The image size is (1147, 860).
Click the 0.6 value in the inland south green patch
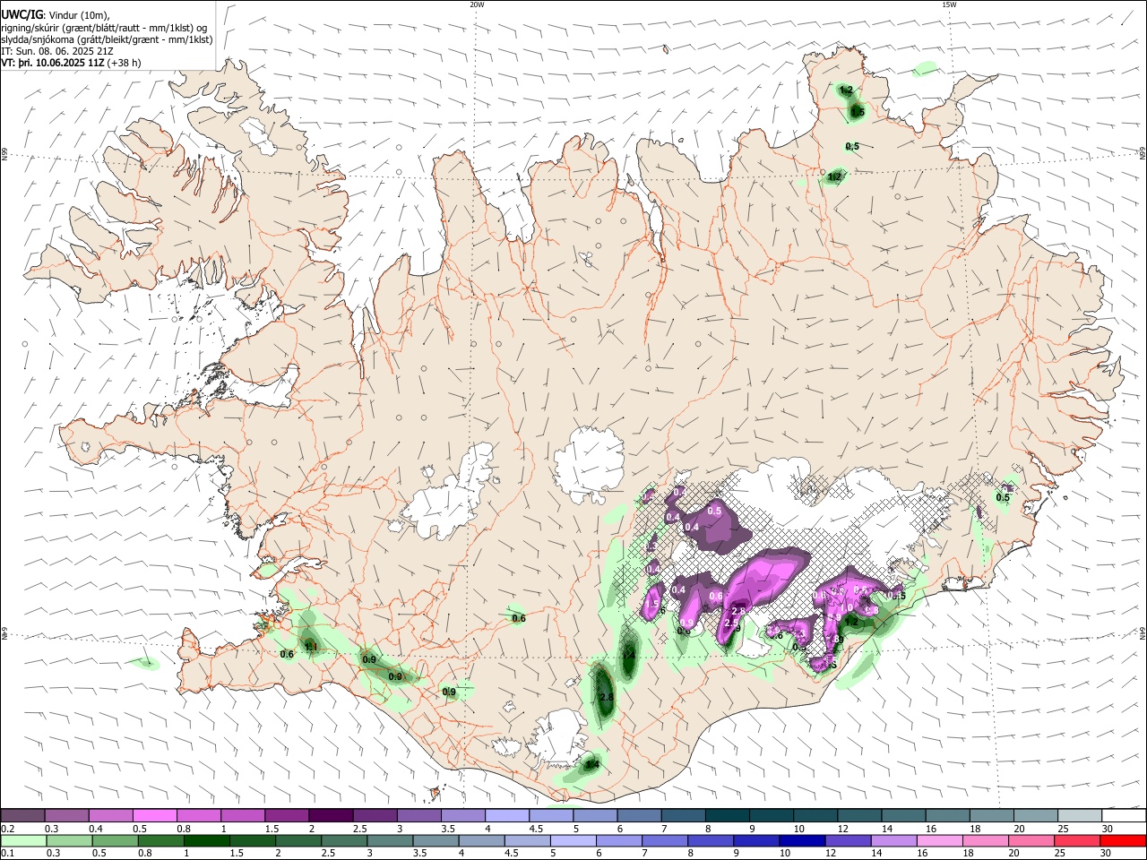coord(519,618)
